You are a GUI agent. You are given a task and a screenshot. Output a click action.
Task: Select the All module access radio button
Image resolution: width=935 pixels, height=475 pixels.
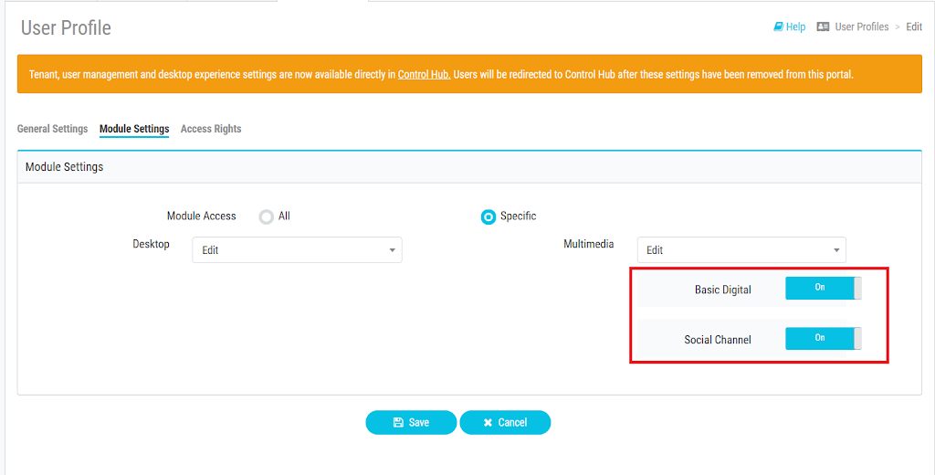(x=267, y=216)
